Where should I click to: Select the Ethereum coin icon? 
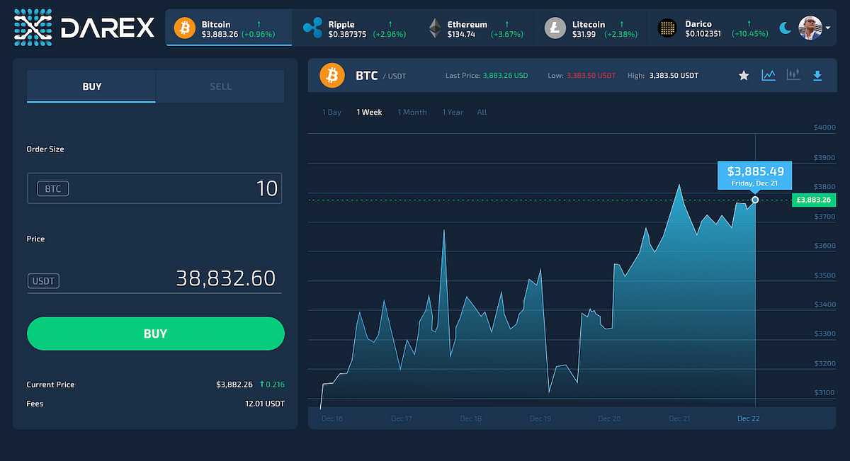(434, 28)
